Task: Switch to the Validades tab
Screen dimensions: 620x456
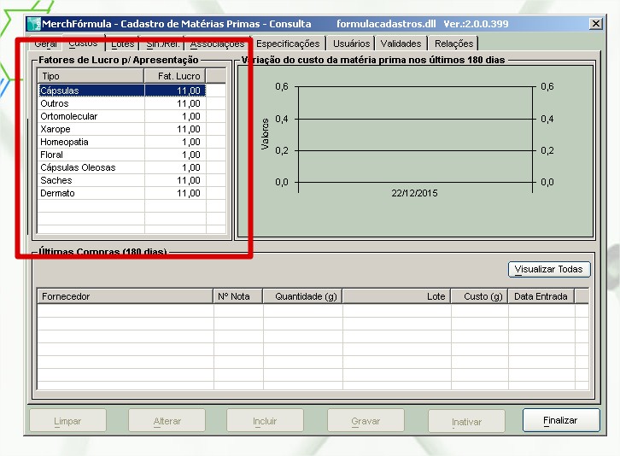Action: [x=401, y=44]
